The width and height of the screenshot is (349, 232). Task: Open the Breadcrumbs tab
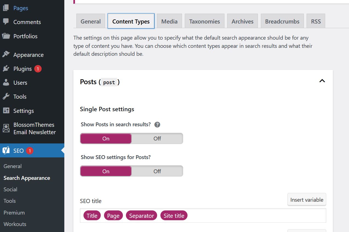coord(282,22)
